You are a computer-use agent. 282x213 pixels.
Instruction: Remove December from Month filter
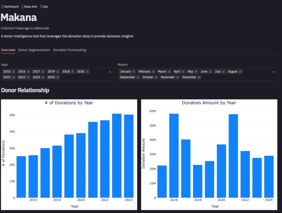(x=199, y=77)
